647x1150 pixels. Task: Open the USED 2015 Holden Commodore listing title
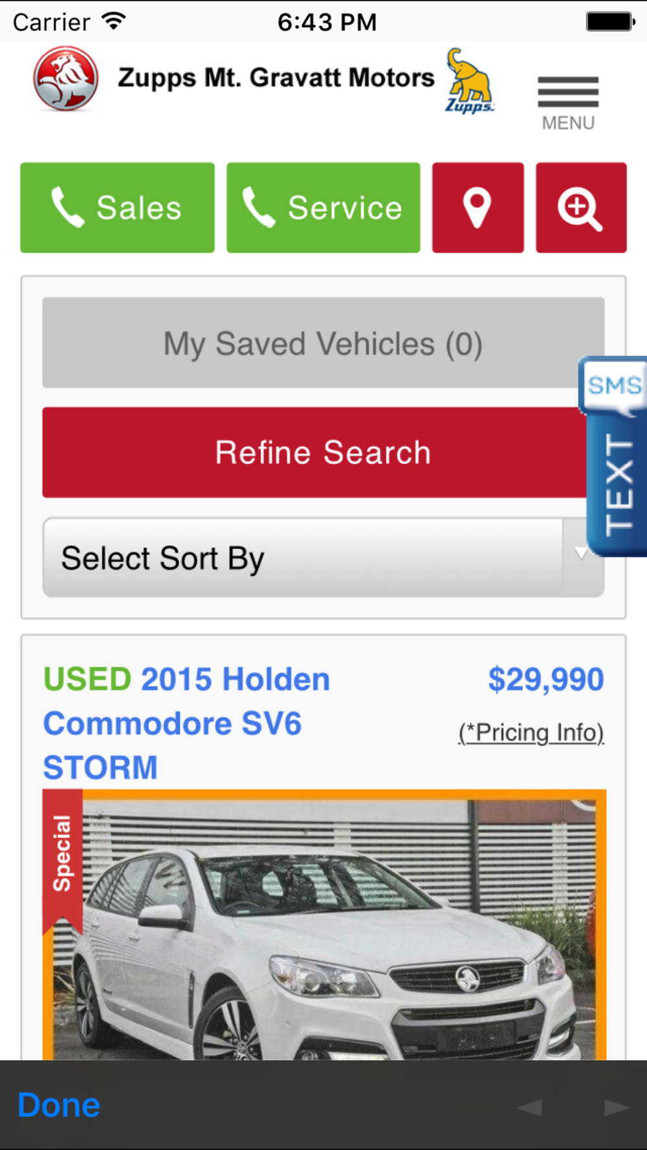186,724
